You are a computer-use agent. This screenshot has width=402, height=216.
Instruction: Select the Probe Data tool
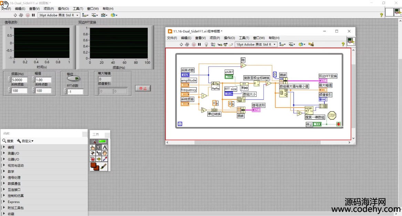pos(99,159)
